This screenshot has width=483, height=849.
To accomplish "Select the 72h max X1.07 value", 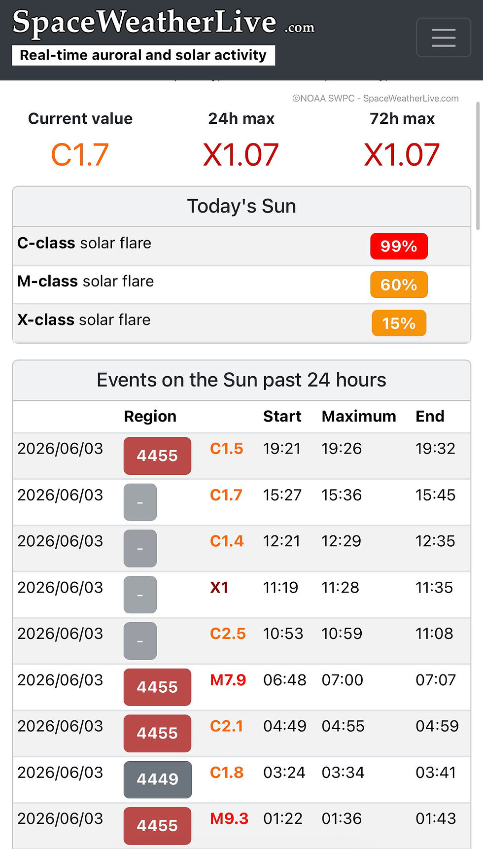I will [x=402, y=155].
